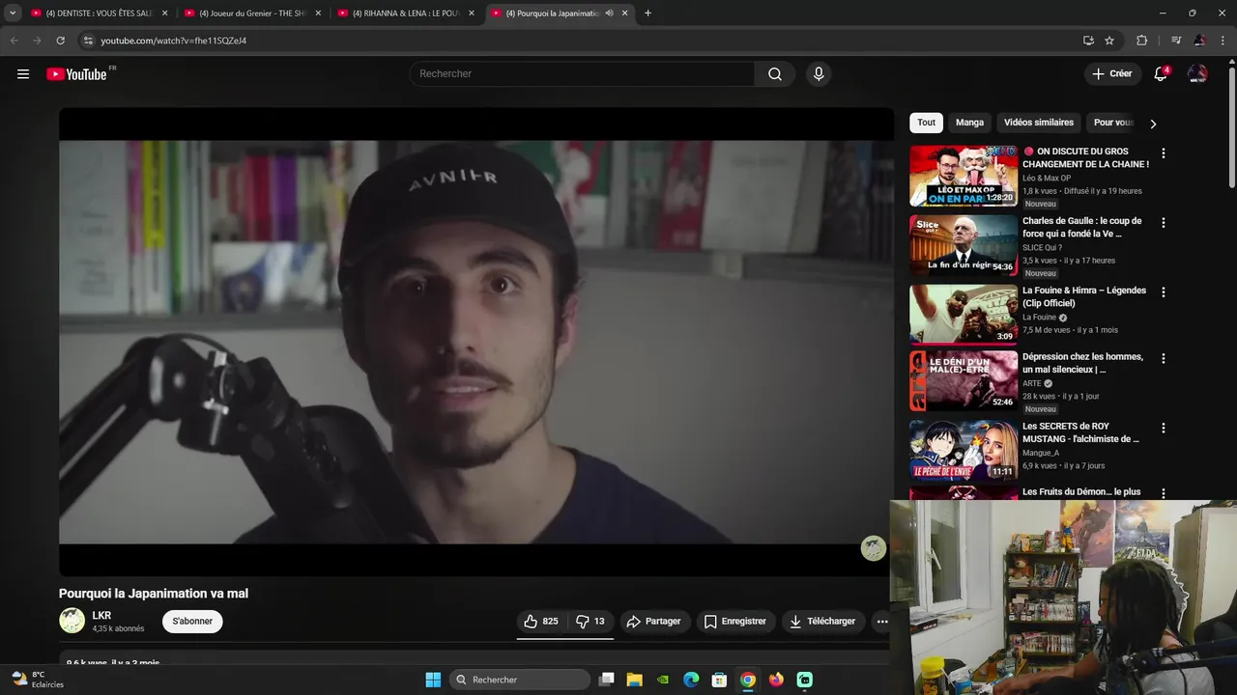Open LKR channel name link
This screenshot has height=695, width=1237.
coord(101,616)
